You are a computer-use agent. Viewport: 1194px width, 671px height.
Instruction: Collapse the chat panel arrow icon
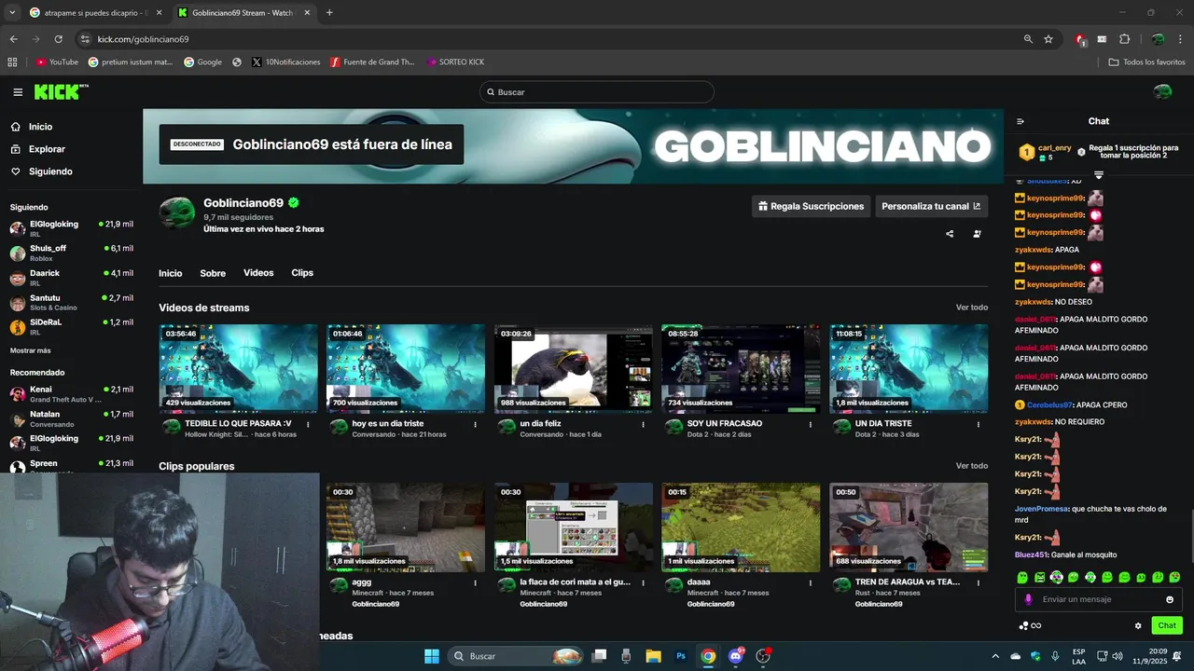(1020, 121)
